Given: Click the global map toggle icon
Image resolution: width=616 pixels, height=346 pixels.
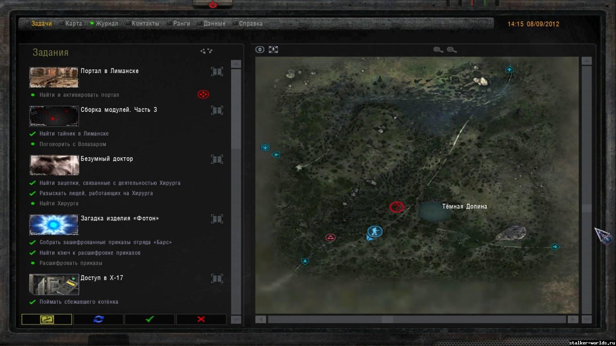Looking at the screenshot, I should tap(260, 50).
